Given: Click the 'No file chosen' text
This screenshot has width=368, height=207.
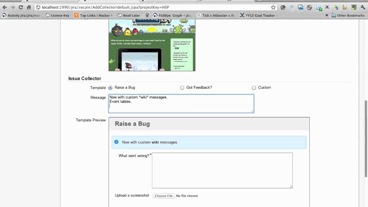Looking at the screenshot, I should [x=187, y=196].
